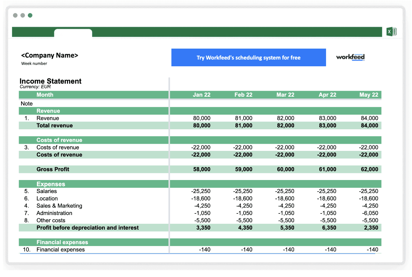Click the "Note" cell below Month row
This screenshot has width=412, height=277.
(x=26, y=103)
